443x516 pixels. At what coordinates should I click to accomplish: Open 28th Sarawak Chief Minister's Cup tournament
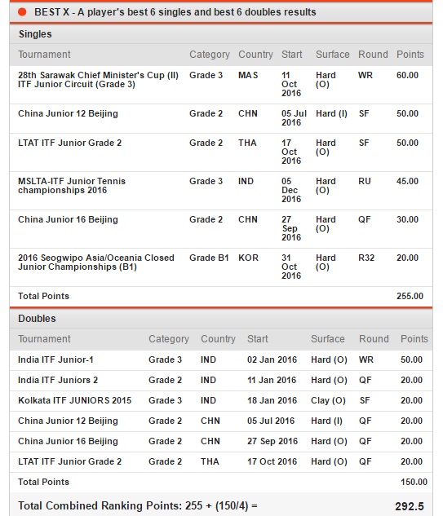coord(98,80)
